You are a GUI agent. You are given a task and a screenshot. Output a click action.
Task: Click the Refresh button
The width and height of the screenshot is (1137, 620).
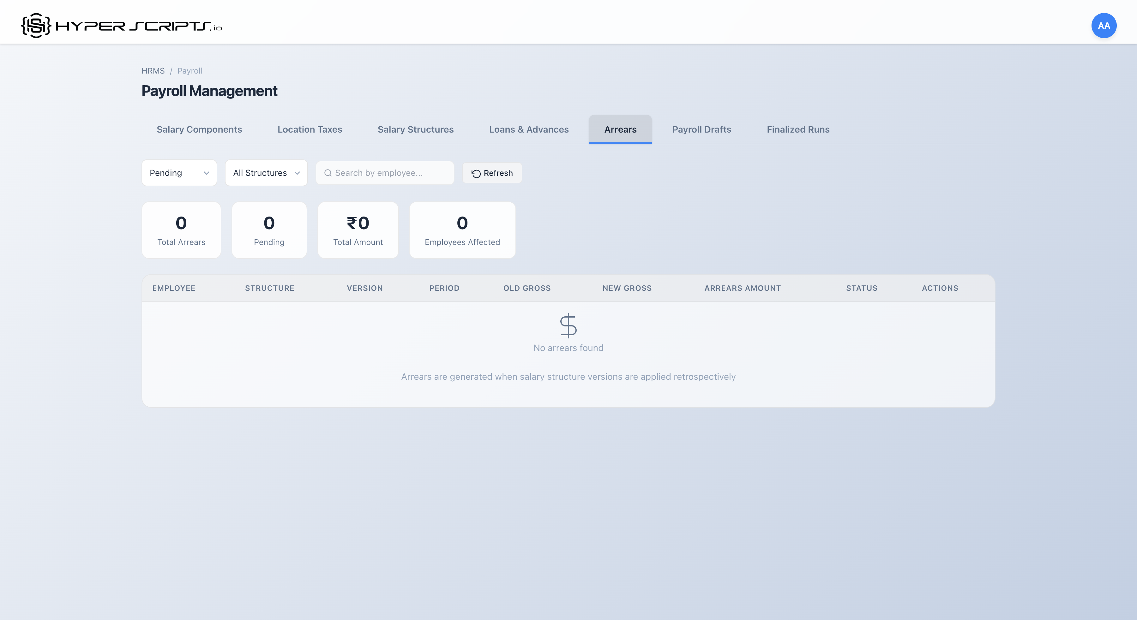point(492,173)
